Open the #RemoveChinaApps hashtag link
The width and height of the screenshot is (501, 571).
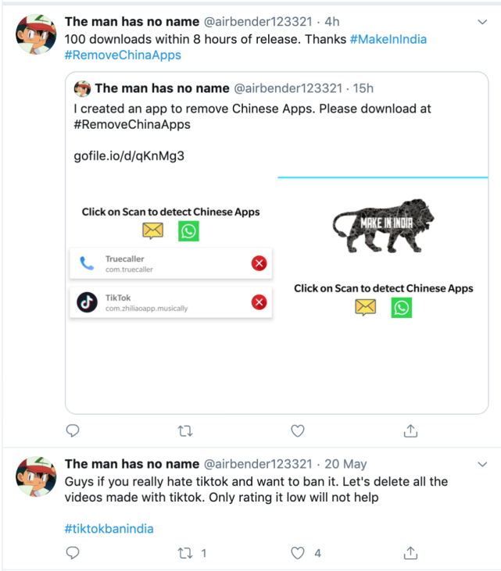pos(123,55)
